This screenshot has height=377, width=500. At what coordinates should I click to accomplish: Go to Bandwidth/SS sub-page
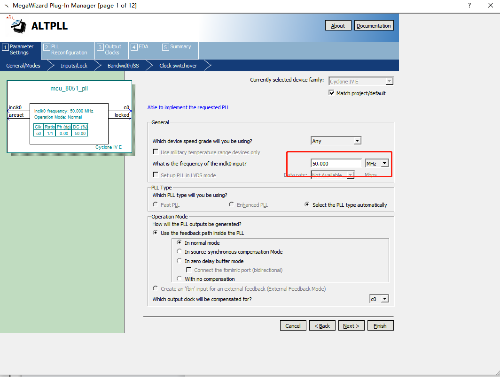click(x=123, y=66)
